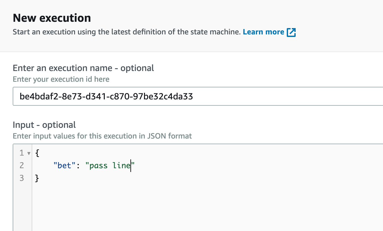Click the external link icon beside Learn more
Image resolution: width=383 pixels, height=231 pixels.
point(291,32)
